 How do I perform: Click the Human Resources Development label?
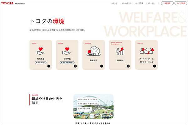(x=117, y=43)
